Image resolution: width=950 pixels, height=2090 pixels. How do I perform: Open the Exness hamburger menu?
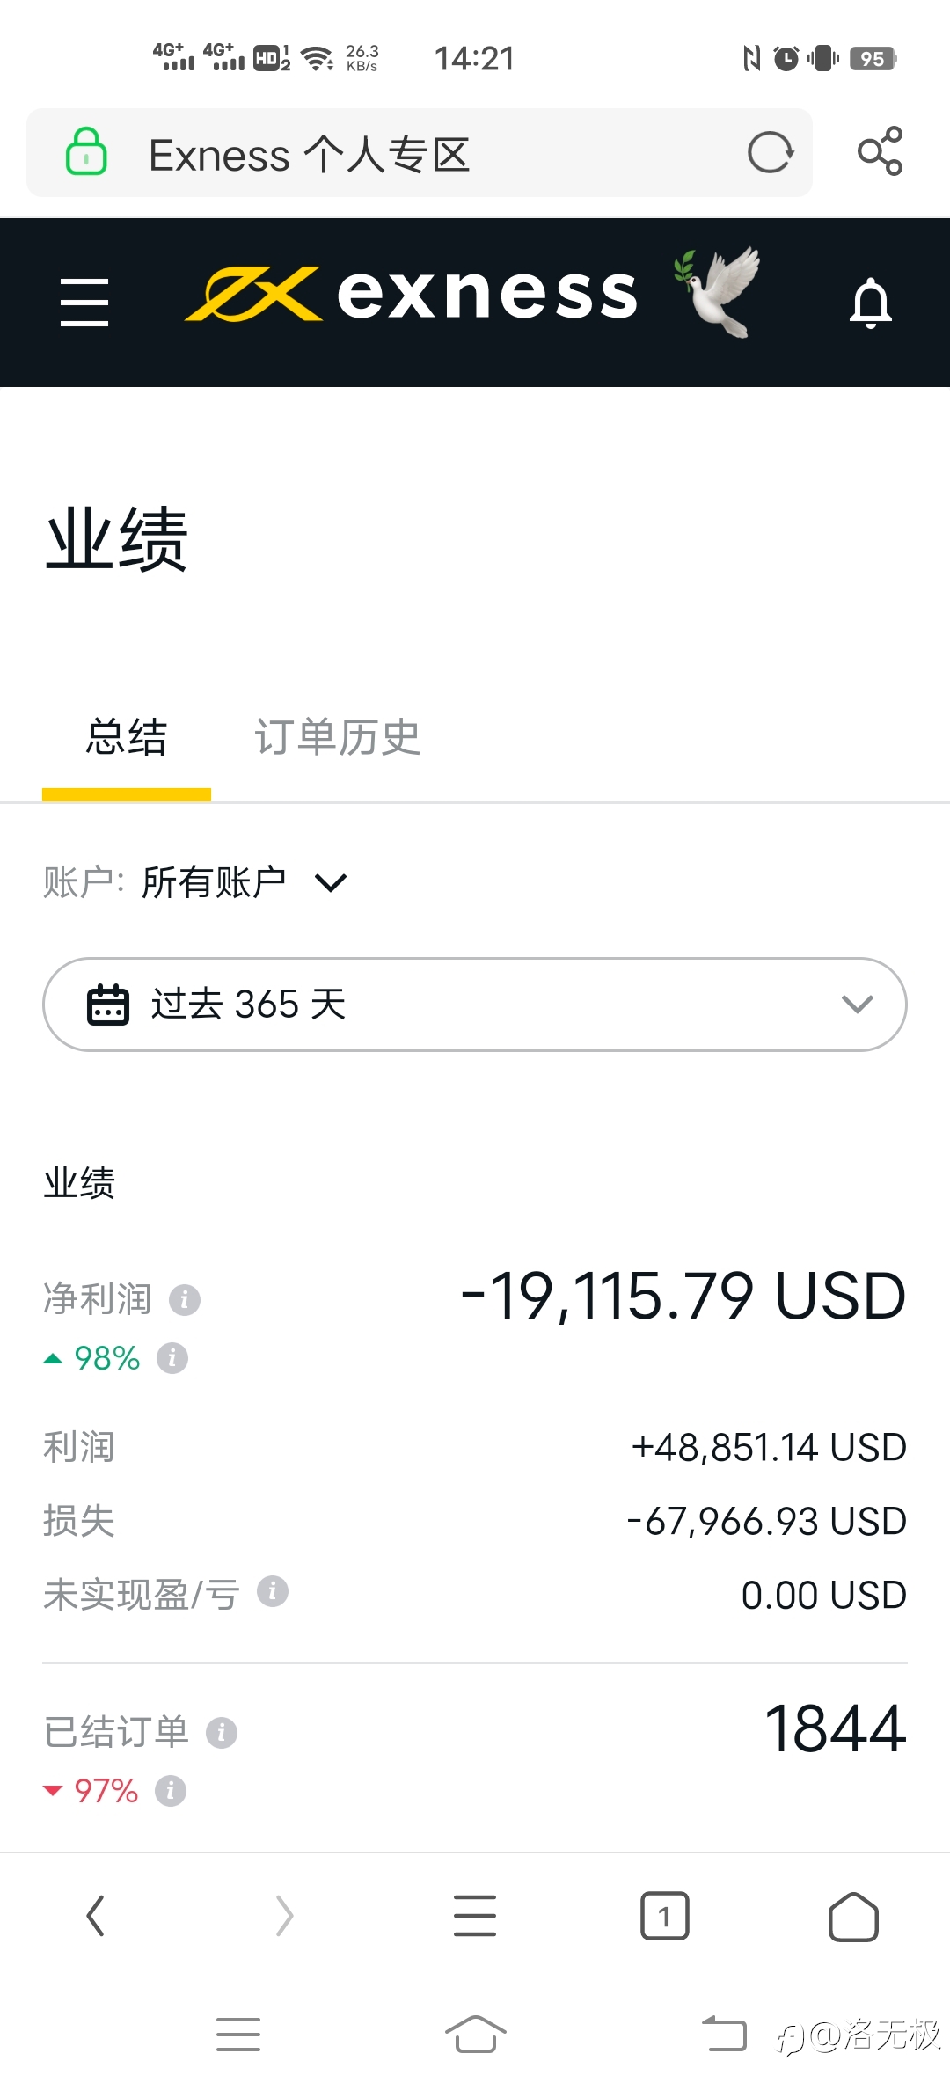(84, 303)
